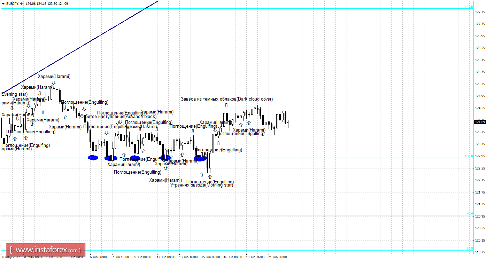This screenshot has width=487, height=261.
Task: Click the 120.15 price axis value
Action: [x=480, y=240]
